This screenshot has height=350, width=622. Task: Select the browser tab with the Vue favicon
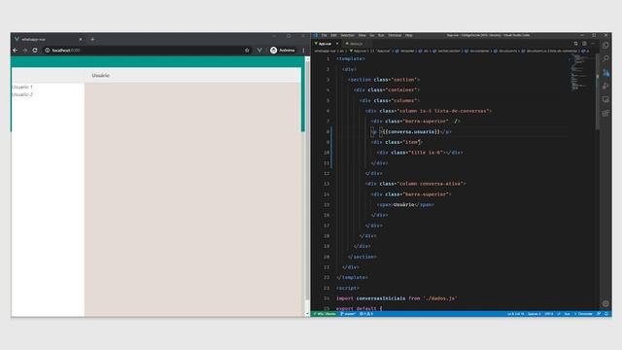pos(49,39)
